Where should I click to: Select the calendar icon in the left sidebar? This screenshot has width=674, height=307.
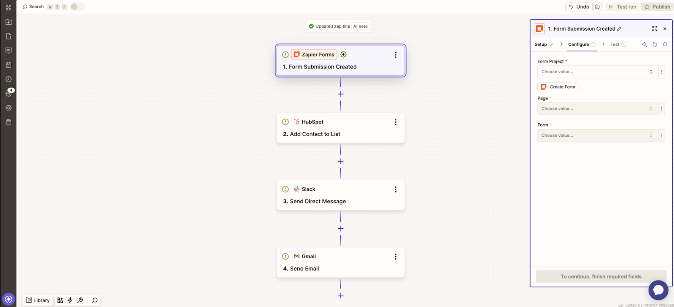[9, 65]
